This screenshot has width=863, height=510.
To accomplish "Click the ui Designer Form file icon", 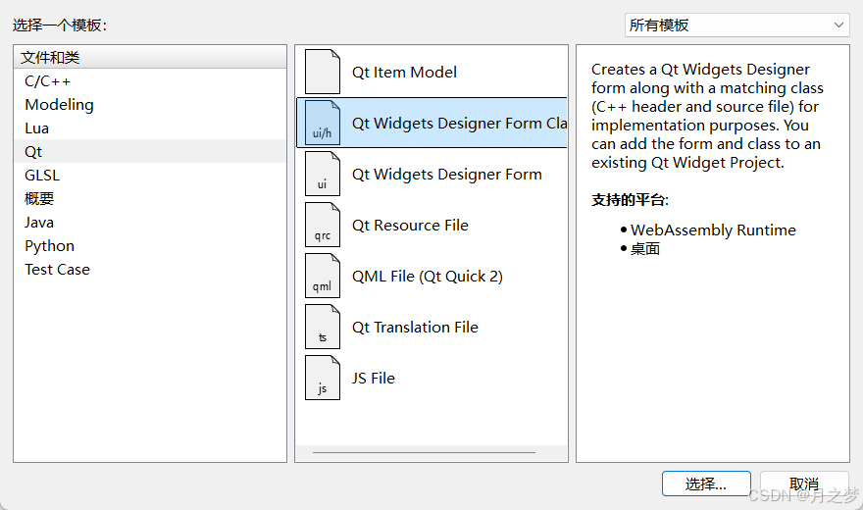I will [323, 174].
